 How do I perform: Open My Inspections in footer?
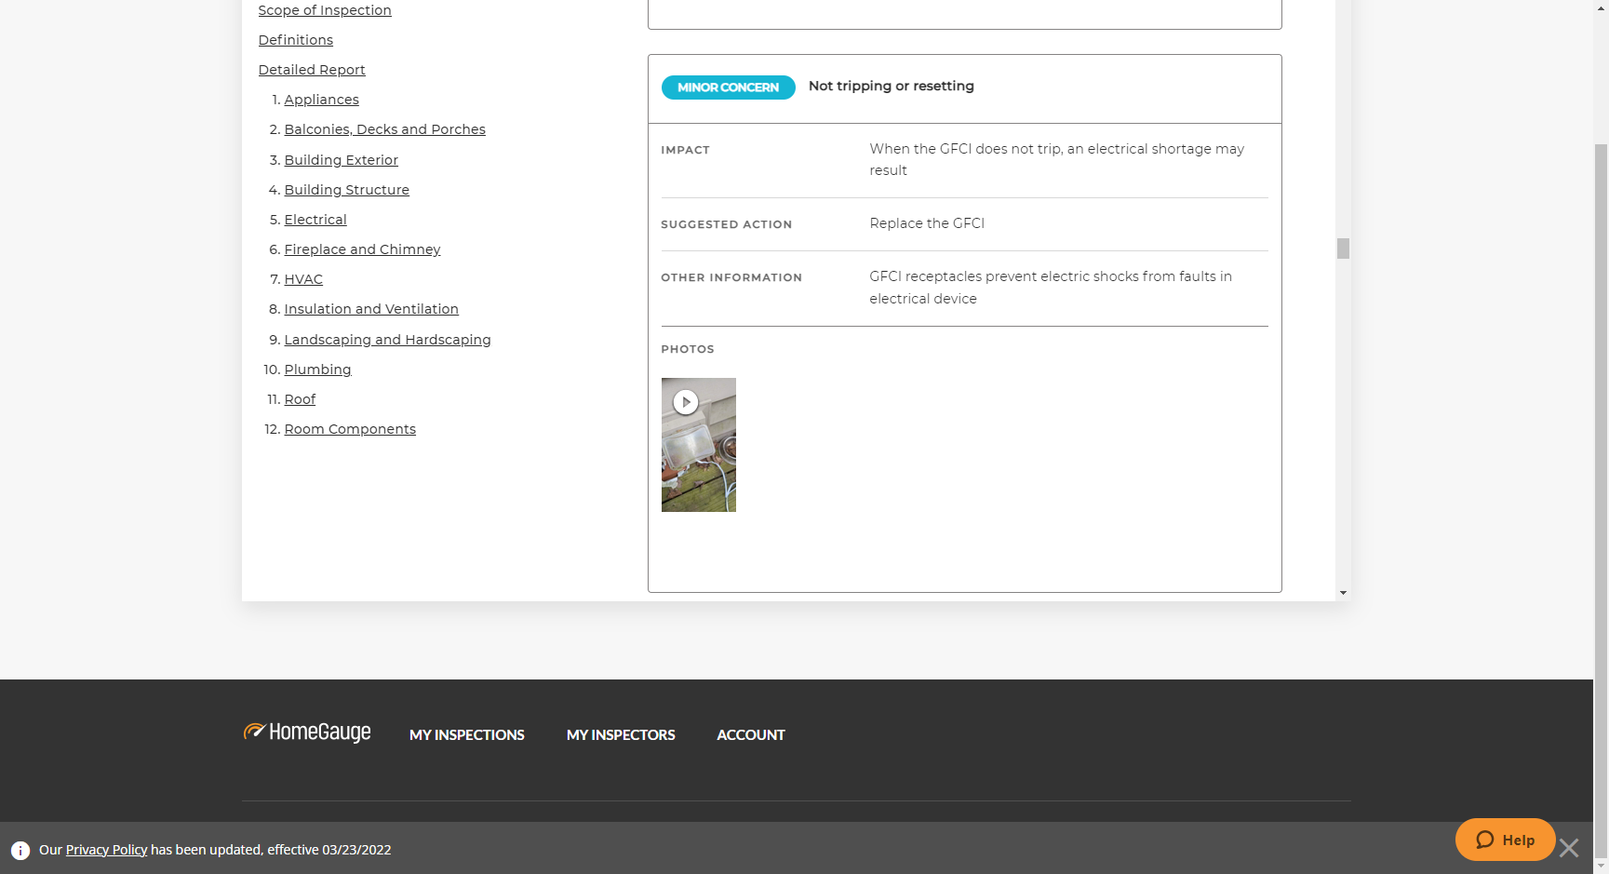(467, 735)
